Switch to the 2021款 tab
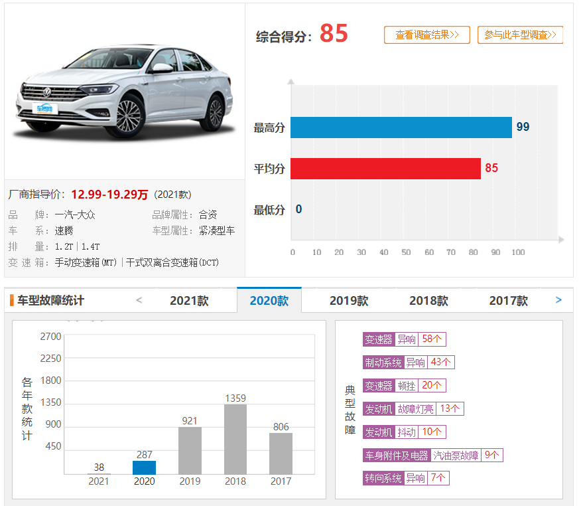581x506 pixels. [x=189, y=301]
